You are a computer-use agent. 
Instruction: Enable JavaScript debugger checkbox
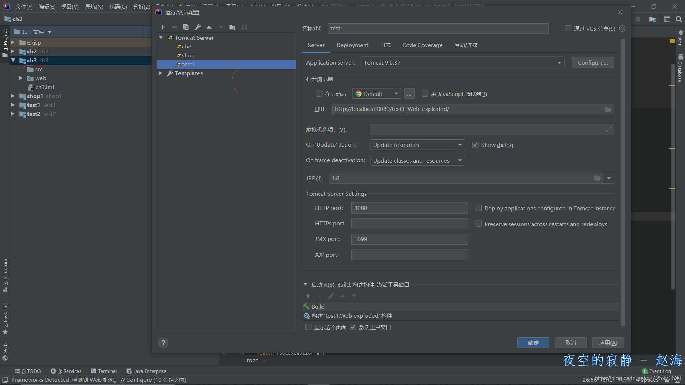point(425,94)
